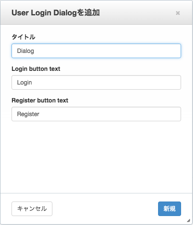Place cursor on the word "Login" inside its field
The image size is (193, 225).
click(x=24, y=82)
